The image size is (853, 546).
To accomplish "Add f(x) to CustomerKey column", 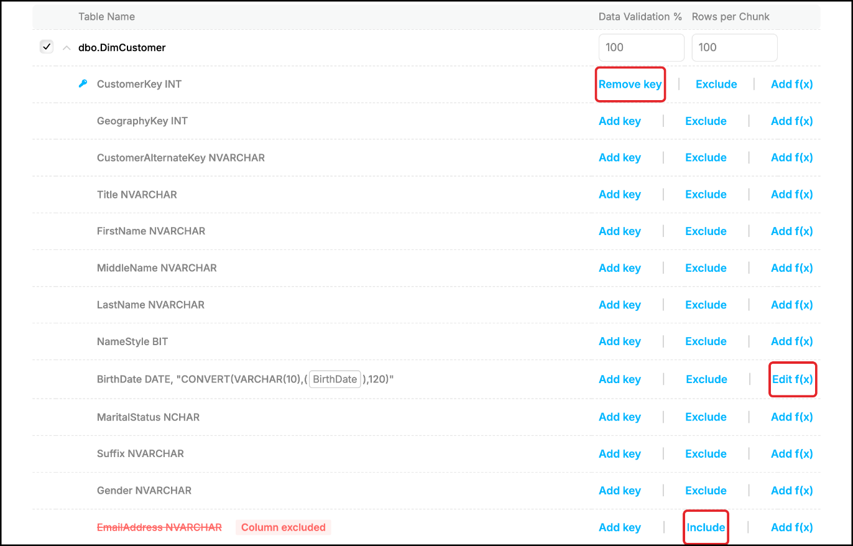I will point(792,85).
